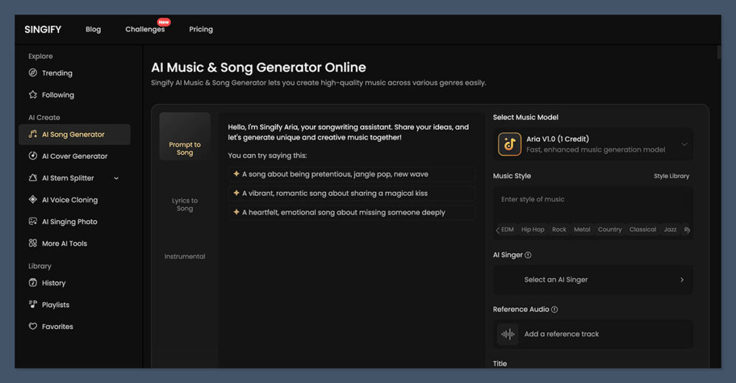Viewport: 736px width, 383px height.
Task: Expand the AI Stem Splitter submenu chevron
Action: (116, 178)
